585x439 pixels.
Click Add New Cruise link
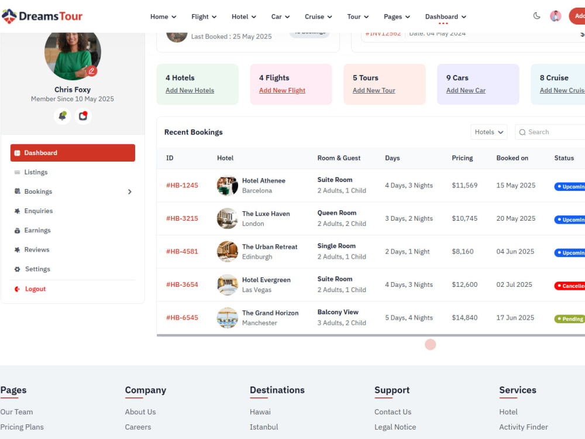click(x=562, y=90)
